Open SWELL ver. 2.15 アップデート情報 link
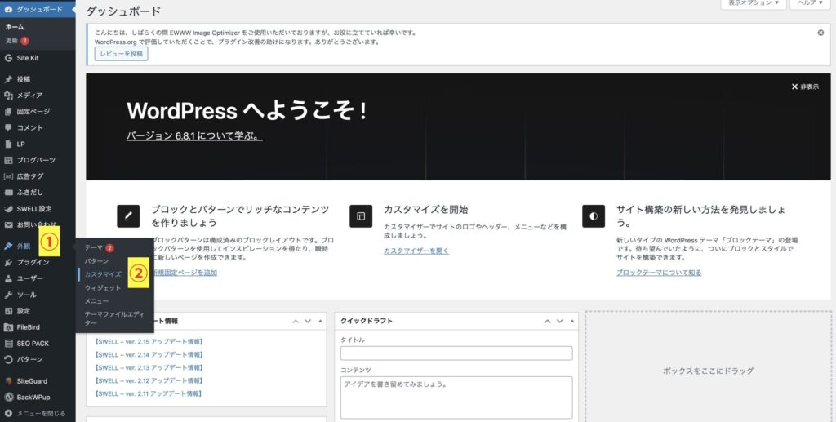Image resolution: width=836 pixels, height=422 pixels. (x=149, y=341)
